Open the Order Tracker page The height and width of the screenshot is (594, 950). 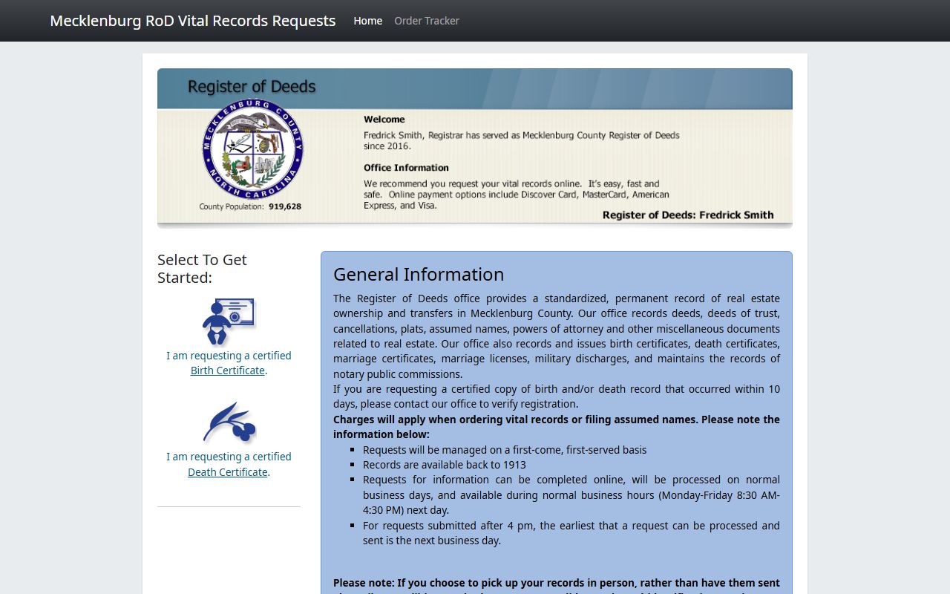point(427,21)
